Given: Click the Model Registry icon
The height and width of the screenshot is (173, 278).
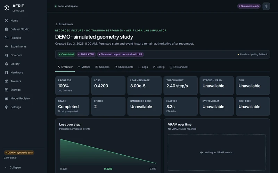Looking at the screenshot, I should (x=7, y=99).
